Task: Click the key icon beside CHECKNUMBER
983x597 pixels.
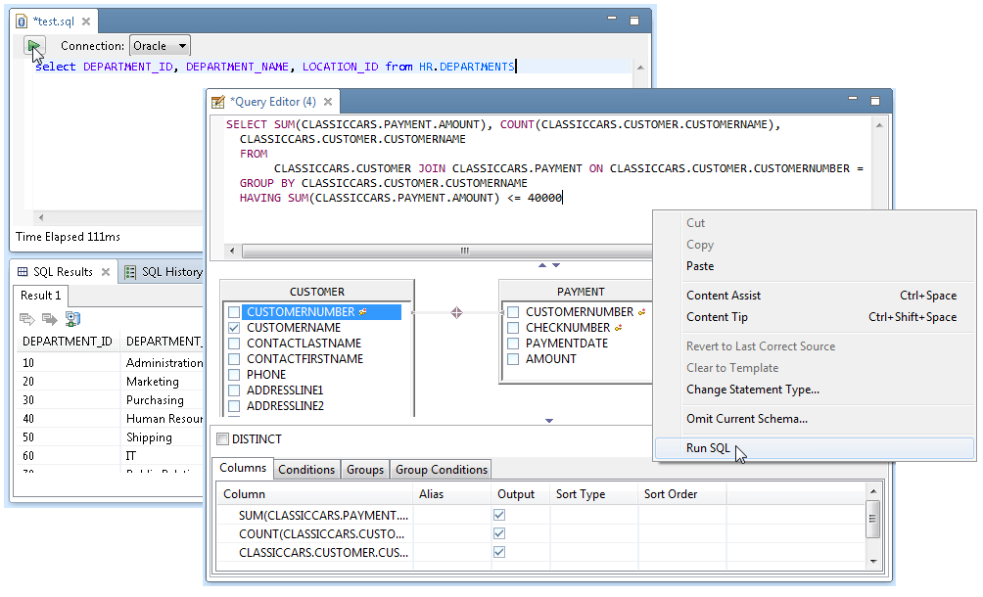Action: [x=618, y=328]
